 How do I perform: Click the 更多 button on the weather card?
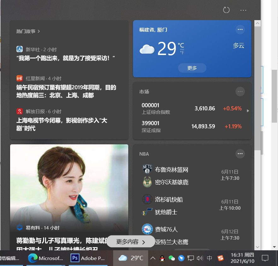[192, 68]
